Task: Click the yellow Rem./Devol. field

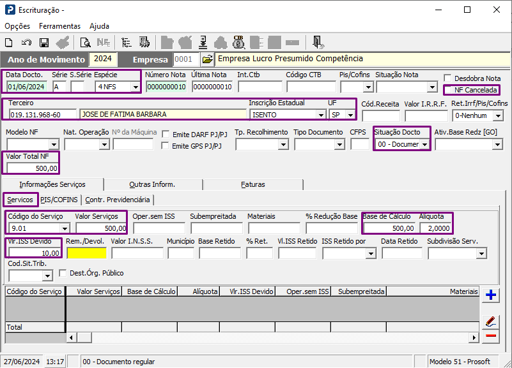Action: click(86, 253)
